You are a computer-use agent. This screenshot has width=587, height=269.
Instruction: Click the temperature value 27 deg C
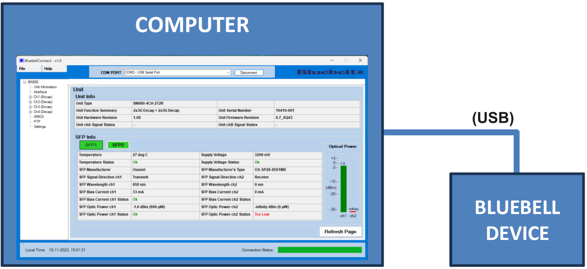(140, 155)
